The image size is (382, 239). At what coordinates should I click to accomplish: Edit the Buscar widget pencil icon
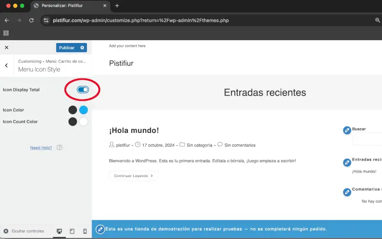pos(347,130)
